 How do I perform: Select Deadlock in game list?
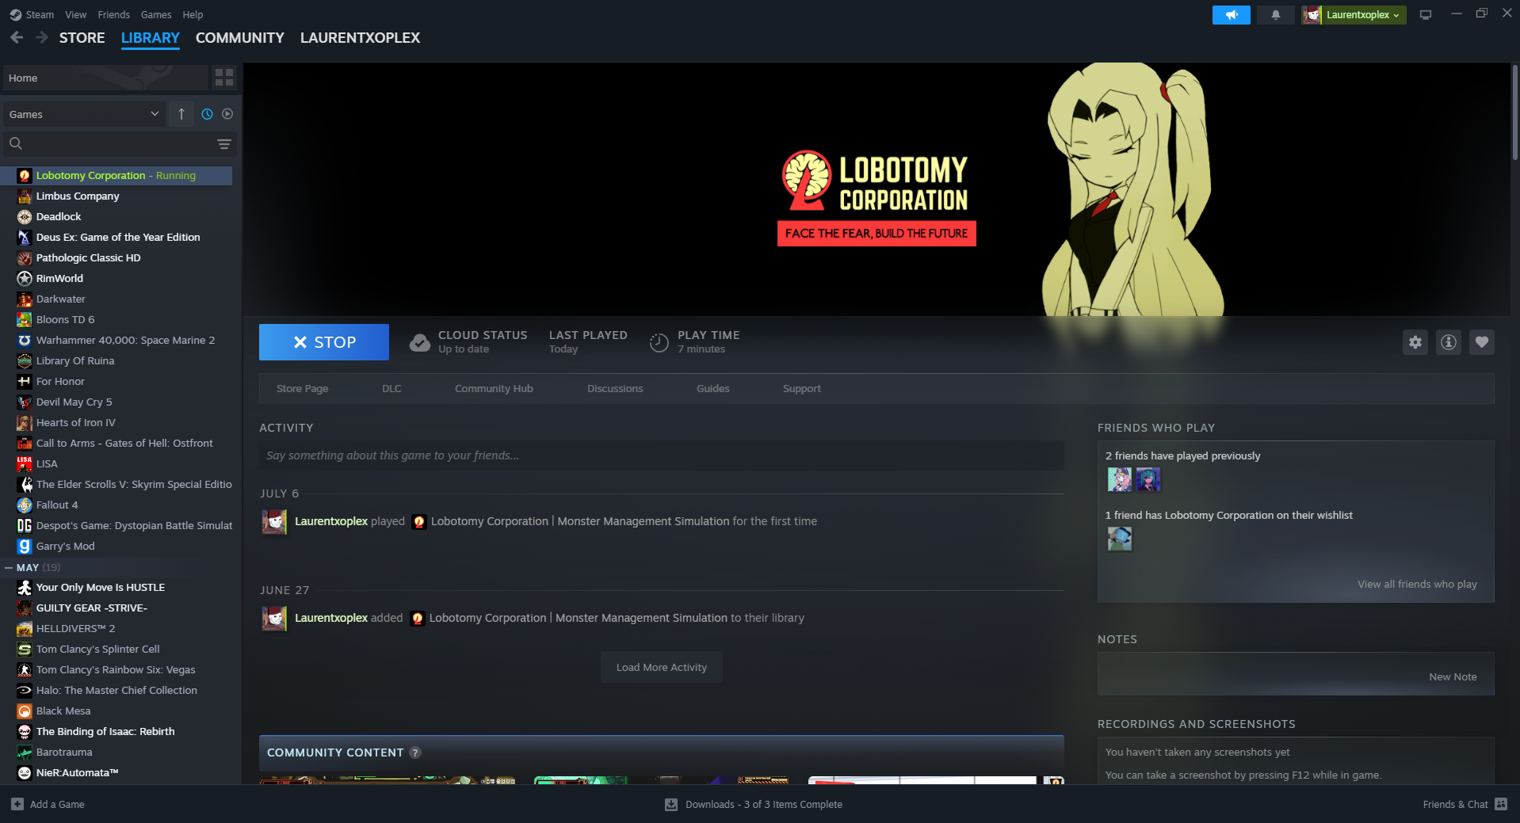(116, 217)
